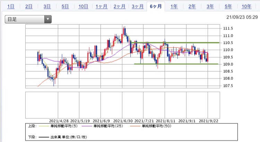Click the lower green support line at 109.0

click(x=191, y=64)
